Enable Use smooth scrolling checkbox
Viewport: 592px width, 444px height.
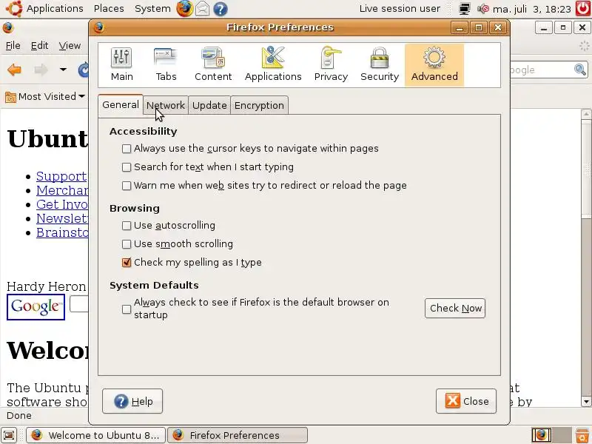127,244
